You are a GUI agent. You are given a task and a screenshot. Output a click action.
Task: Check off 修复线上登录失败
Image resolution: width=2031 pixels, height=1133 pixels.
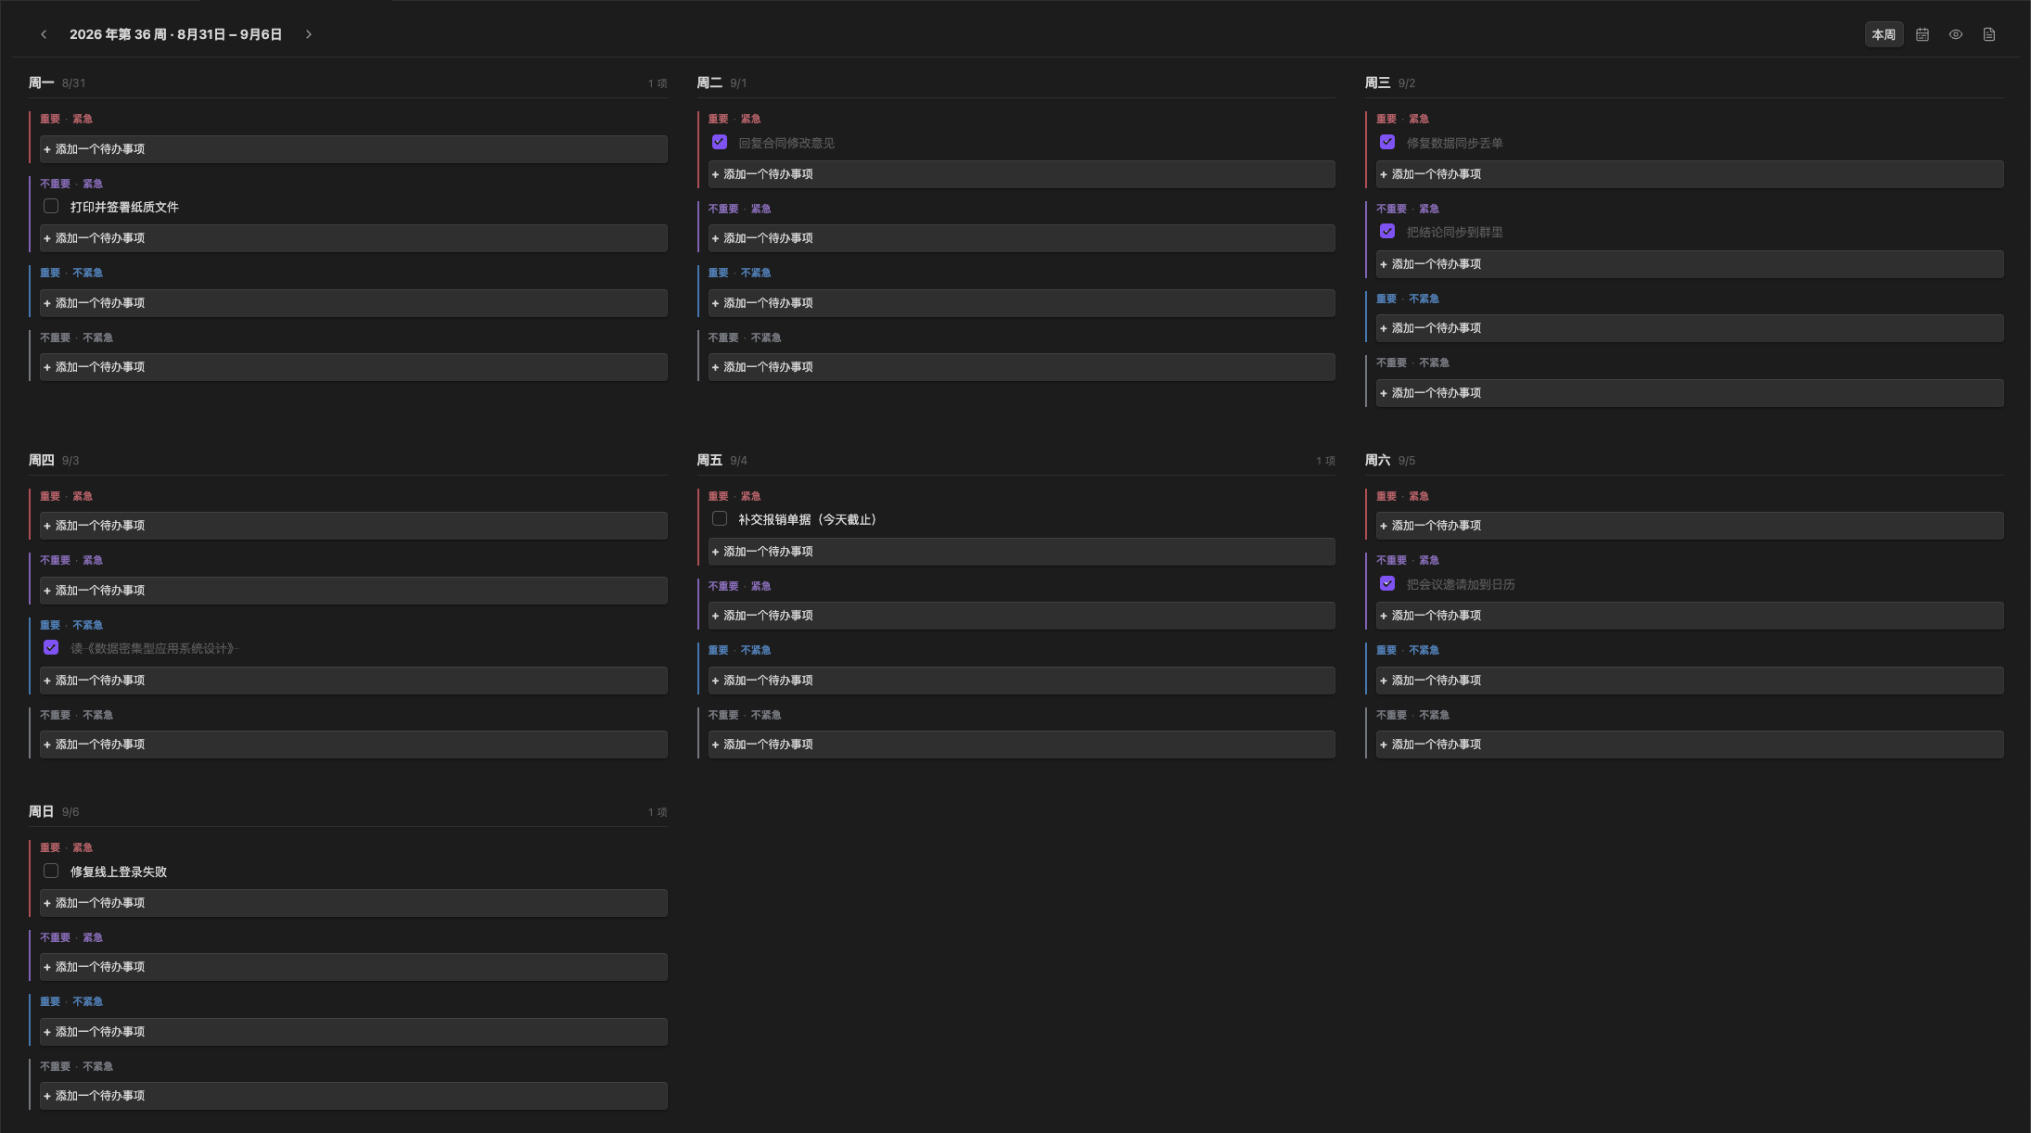pos(51,872)
